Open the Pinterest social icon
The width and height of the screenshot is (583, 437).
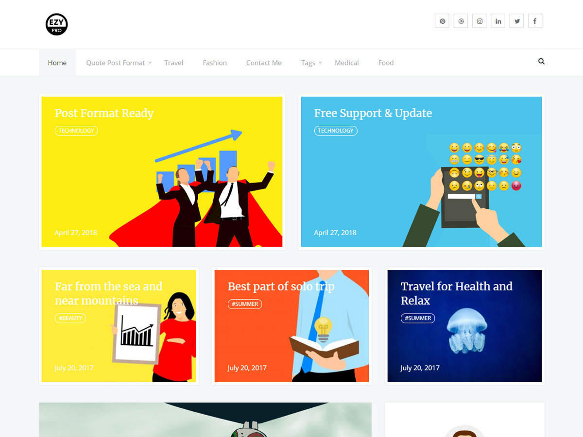tap(442, 21)
